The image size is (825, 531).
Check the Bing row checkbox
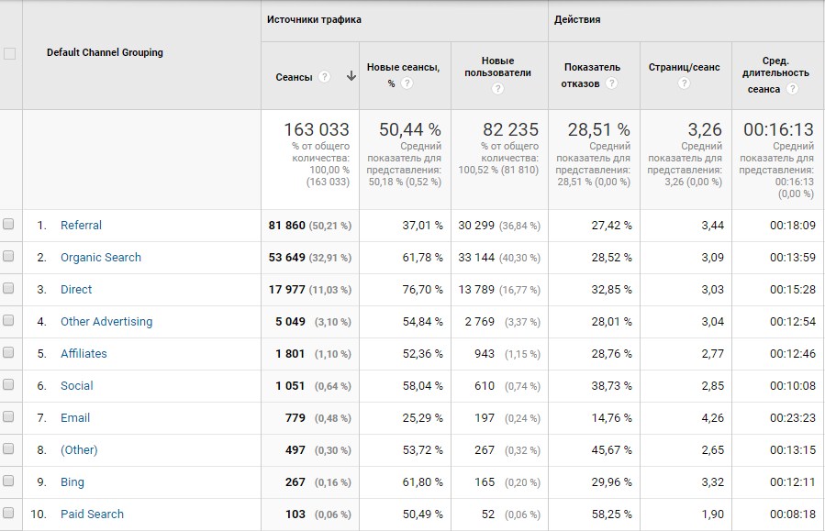coord(8,481)
